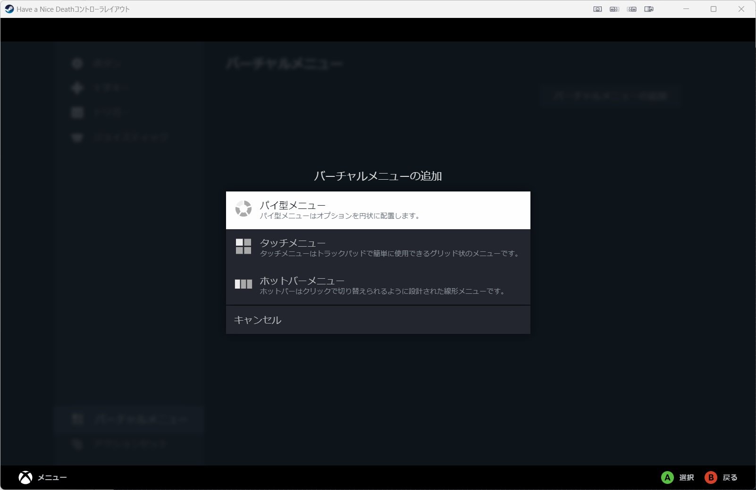Close the Have a Nice Death layout window
The height and width of the screenshot is (490, 756).
[x=741, y=9]
